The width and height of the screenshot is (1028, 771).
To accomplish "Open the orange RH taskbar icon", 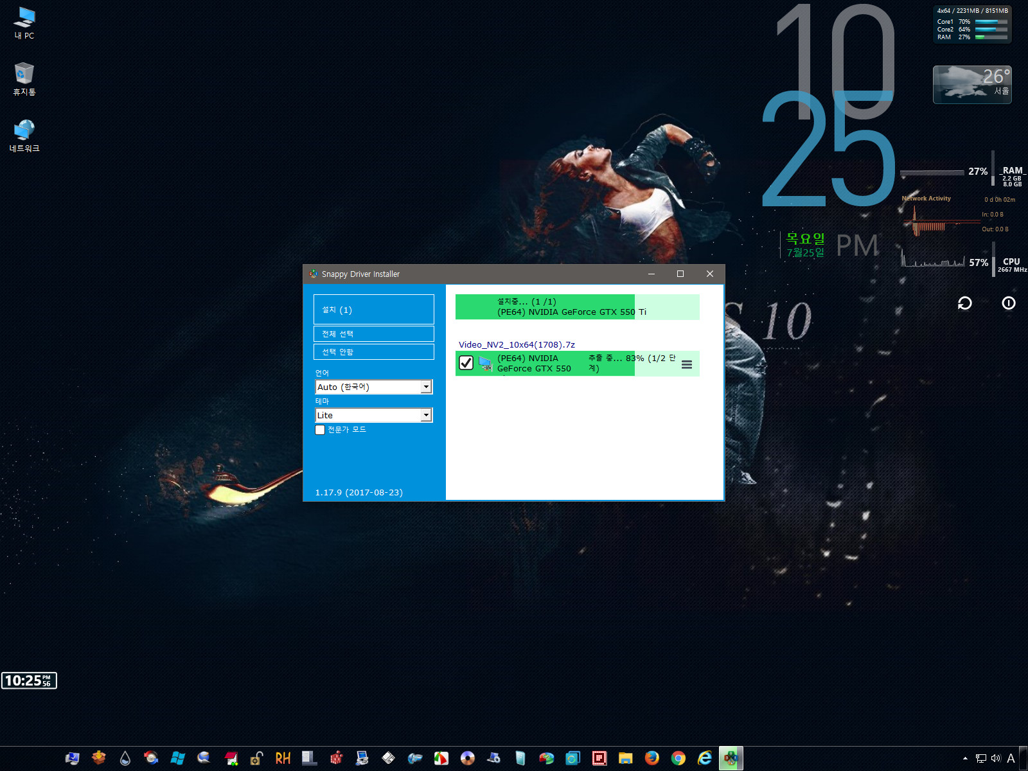I will [x=283, y=758].
